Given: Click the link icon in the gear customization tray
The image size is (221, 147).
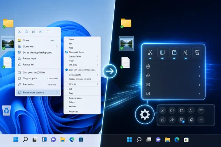Looking at the screenshot, I should (172, 120).
